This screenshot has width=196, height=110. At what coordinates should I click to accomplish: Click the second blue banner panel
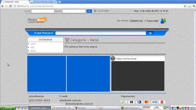(x=88, y=74)
